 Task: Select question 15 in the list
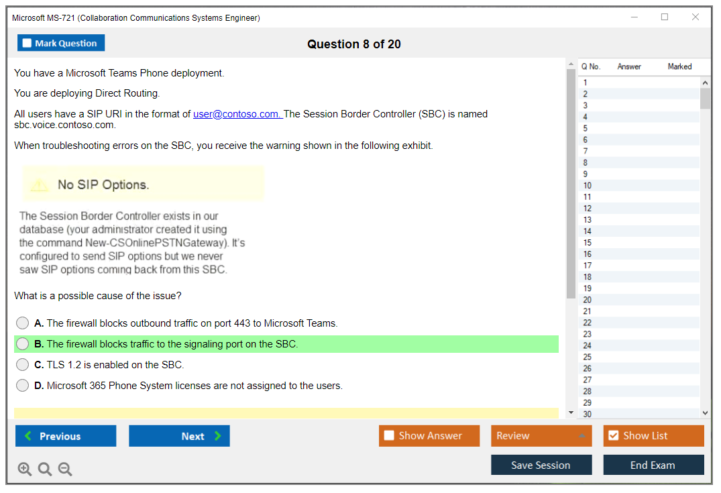[639, 242]
